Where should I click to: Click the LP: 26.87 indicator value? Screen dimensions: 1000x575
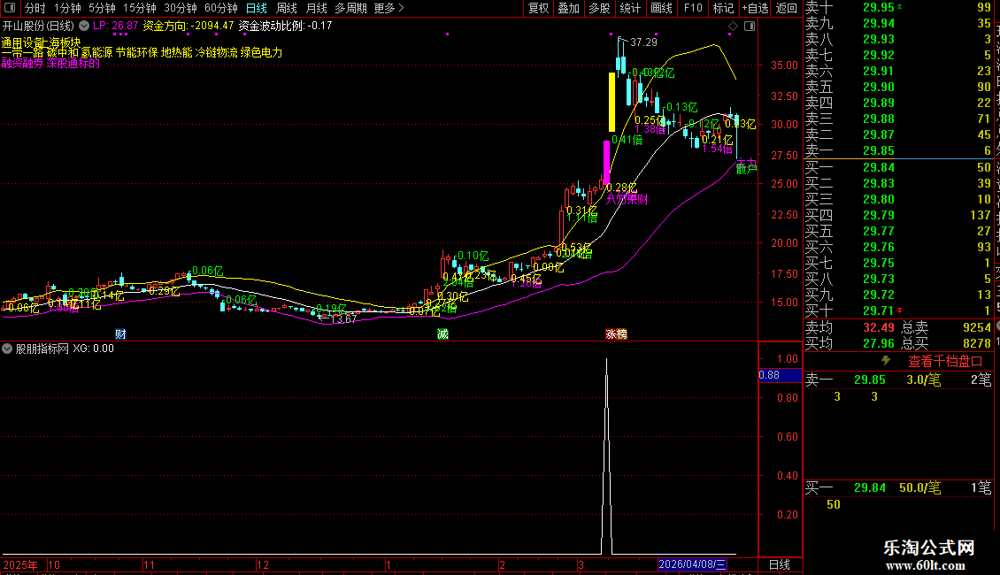pyautogui.click(x=115, y=27)
